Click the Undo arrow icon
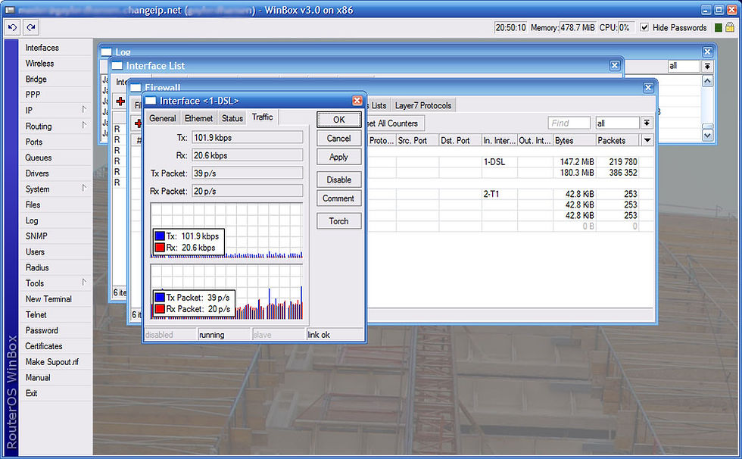Viewport: 742px width, 459px height. [x=12, y=27]
